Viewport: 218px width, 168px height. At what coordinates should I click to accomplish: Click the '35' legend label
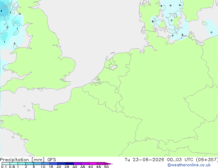[x=83, y=167]
